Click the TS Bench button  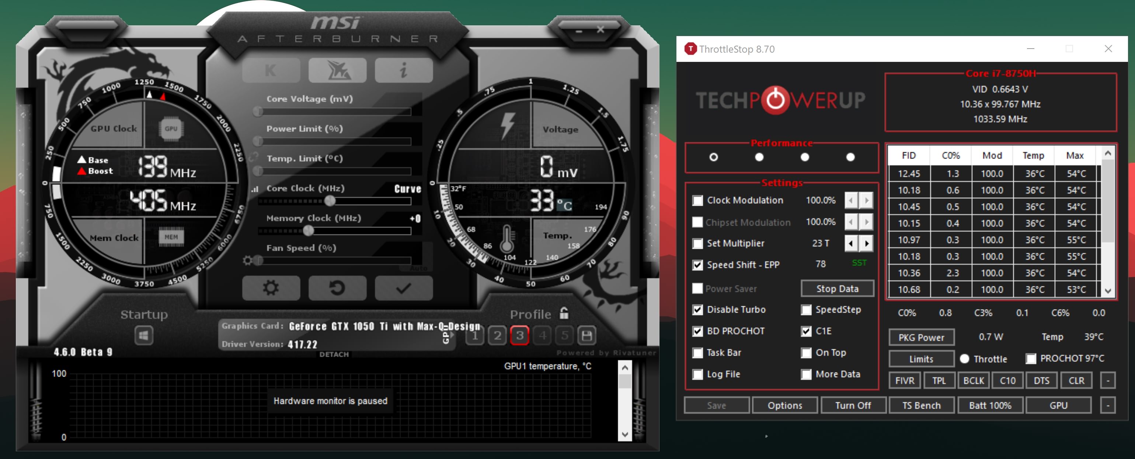point(921,405)
